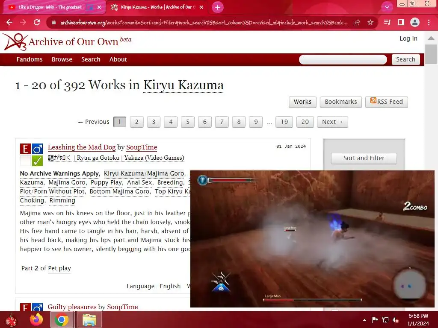The width and height of the screenshot is (438, 328).
Task: Open the work Guilty pleasures
Action: coord(72,307)
